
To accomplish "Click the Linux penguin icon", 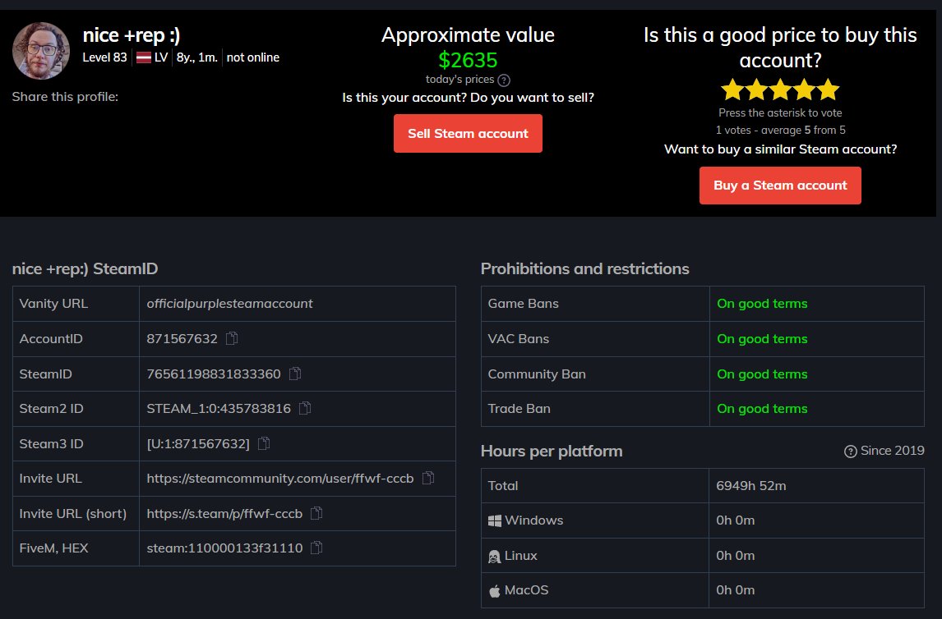I will coord(495,557).
